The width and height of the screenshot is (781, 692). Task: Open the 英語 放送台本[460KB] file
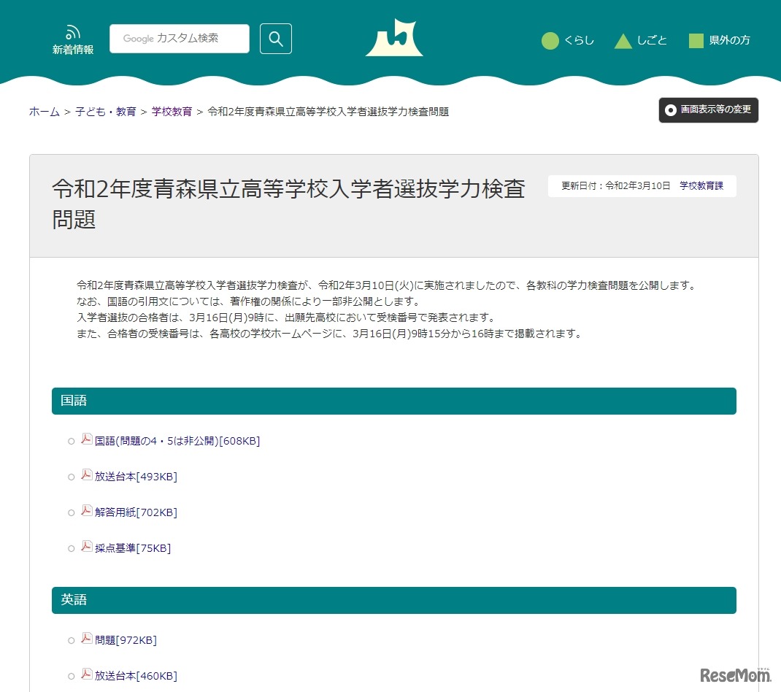135,675
